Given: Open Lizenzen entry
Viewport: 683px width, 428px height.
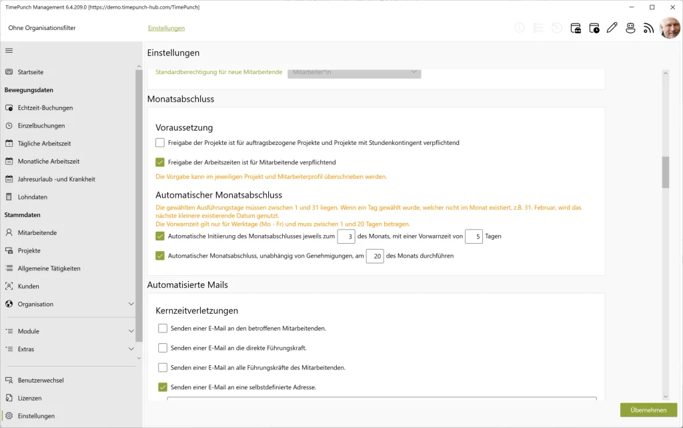Looking at the screenshot, I should pyautogui.click(x=29, y=399).
